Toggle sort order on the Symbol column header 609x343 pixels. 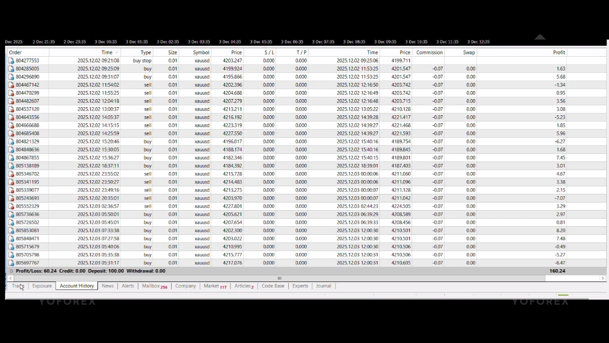pyautogui.click(x=201, y=52)
